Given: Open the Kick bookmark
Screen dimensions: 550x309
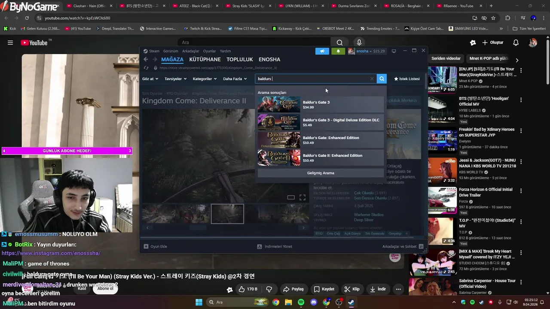Looking at the screenshot, I should [9, 28].
